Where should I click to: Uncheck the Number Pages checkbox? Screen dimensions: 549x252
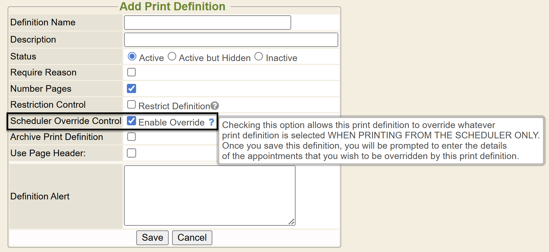click(132, 89)
